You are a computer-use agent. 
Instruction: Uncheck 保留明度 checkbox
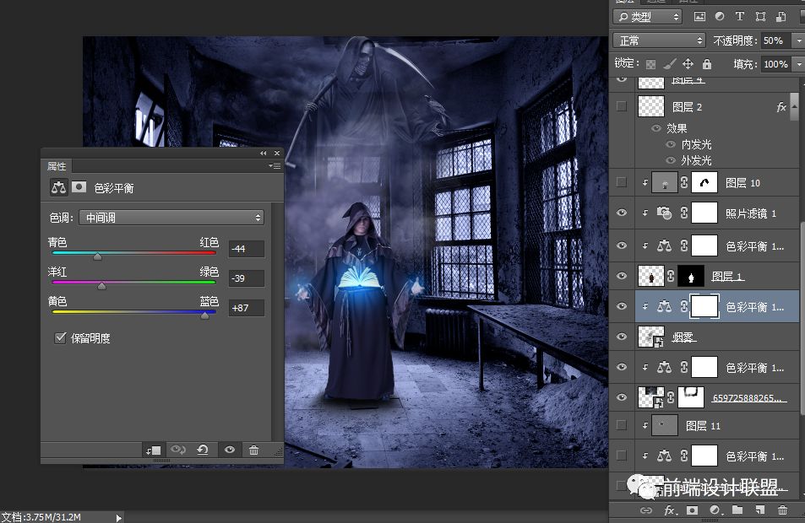click(x=60, y=337)
